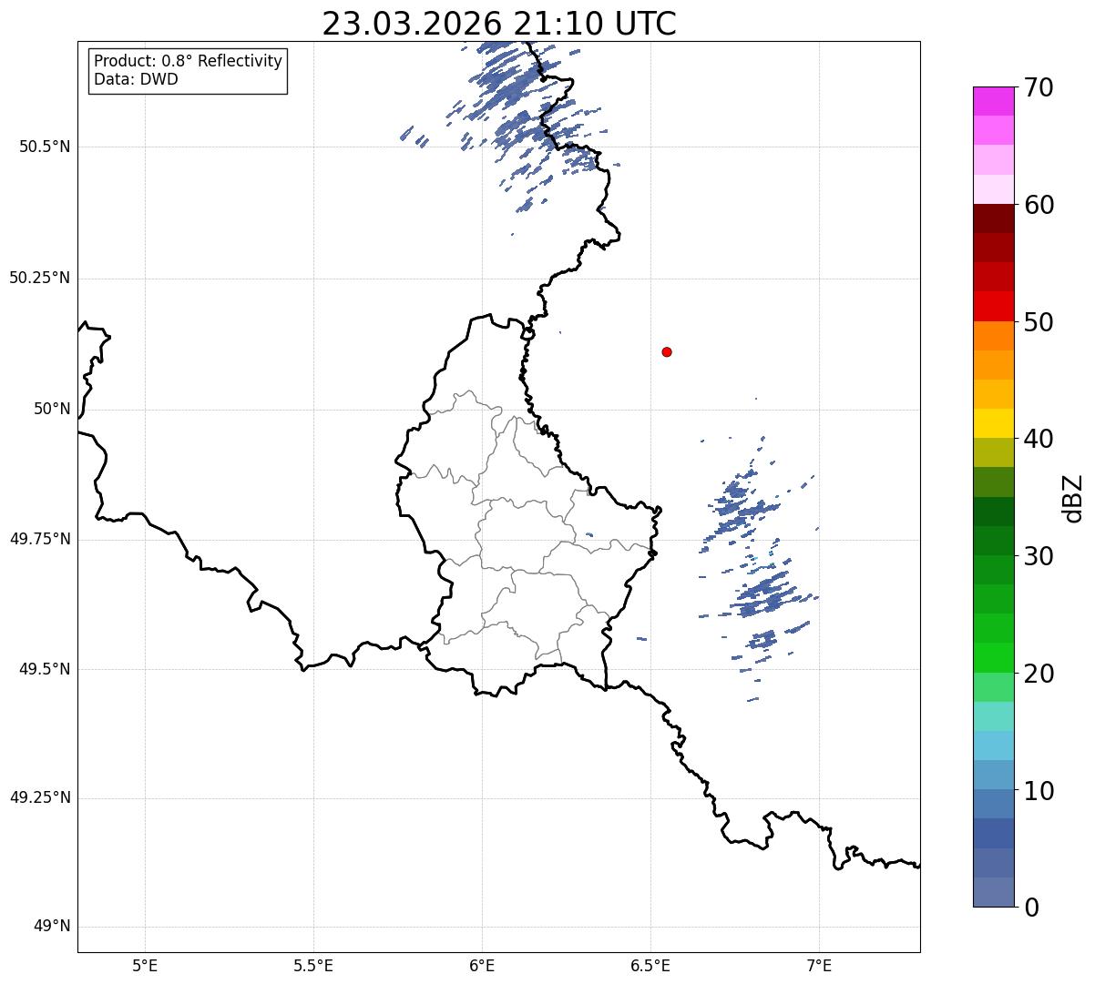Click the red dot marker on the map
The image size is (1095, 984).
tap(667, 351)
